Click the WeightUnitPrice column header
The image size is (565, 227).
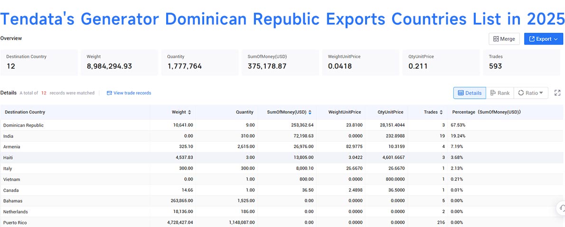pyautogui.click(x=345, y=112)
